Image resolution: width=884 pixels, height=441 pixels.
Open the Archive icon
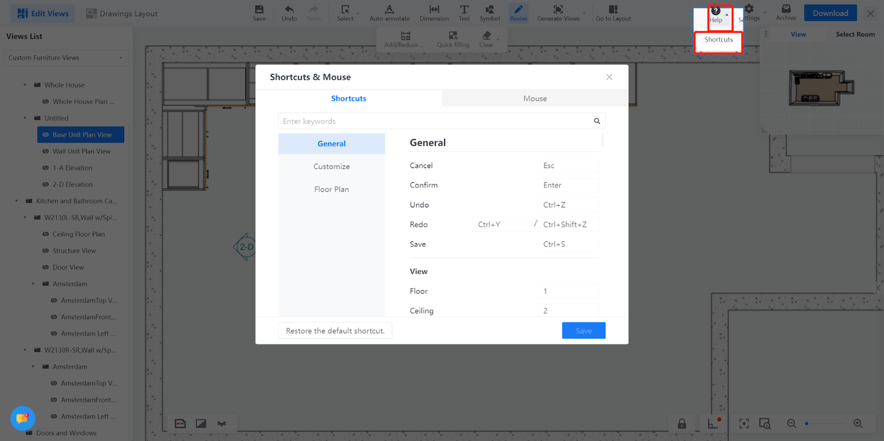pyautogui.click(x=786, y=9)
